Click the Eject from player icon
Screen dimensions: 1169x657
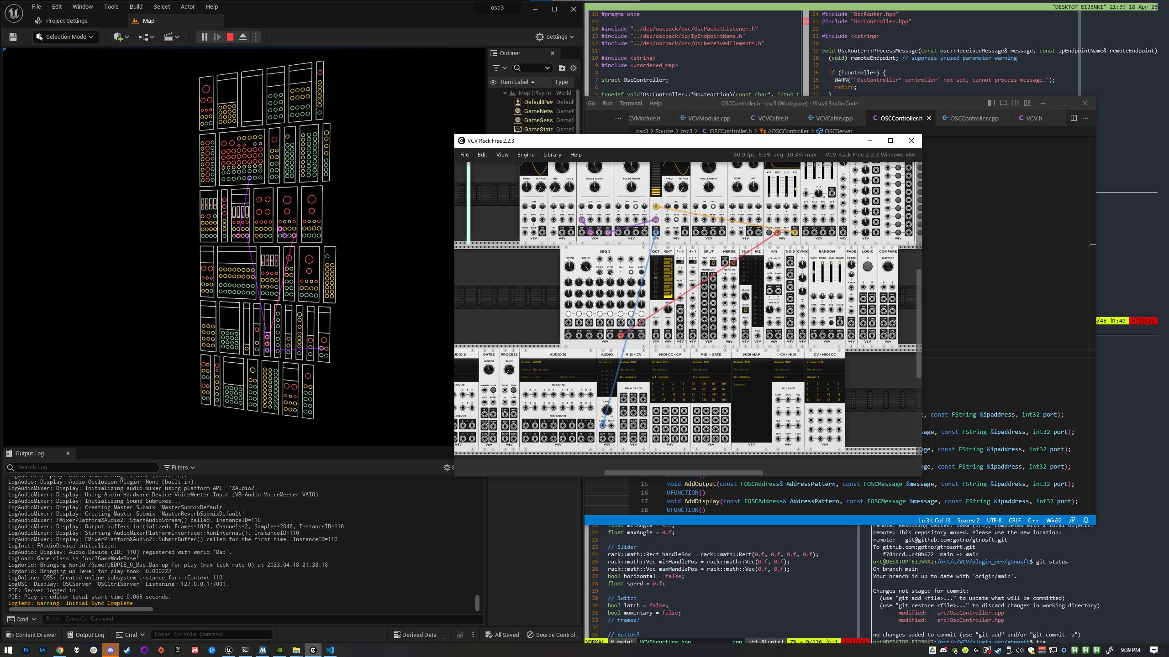pyautogui.click(x=243, y=37)
